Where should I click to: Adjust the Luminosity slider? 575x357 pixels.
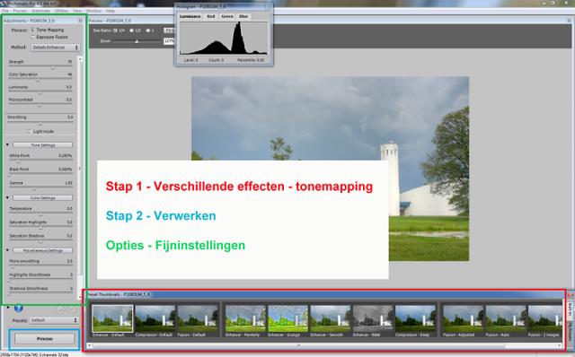point(40,93)
